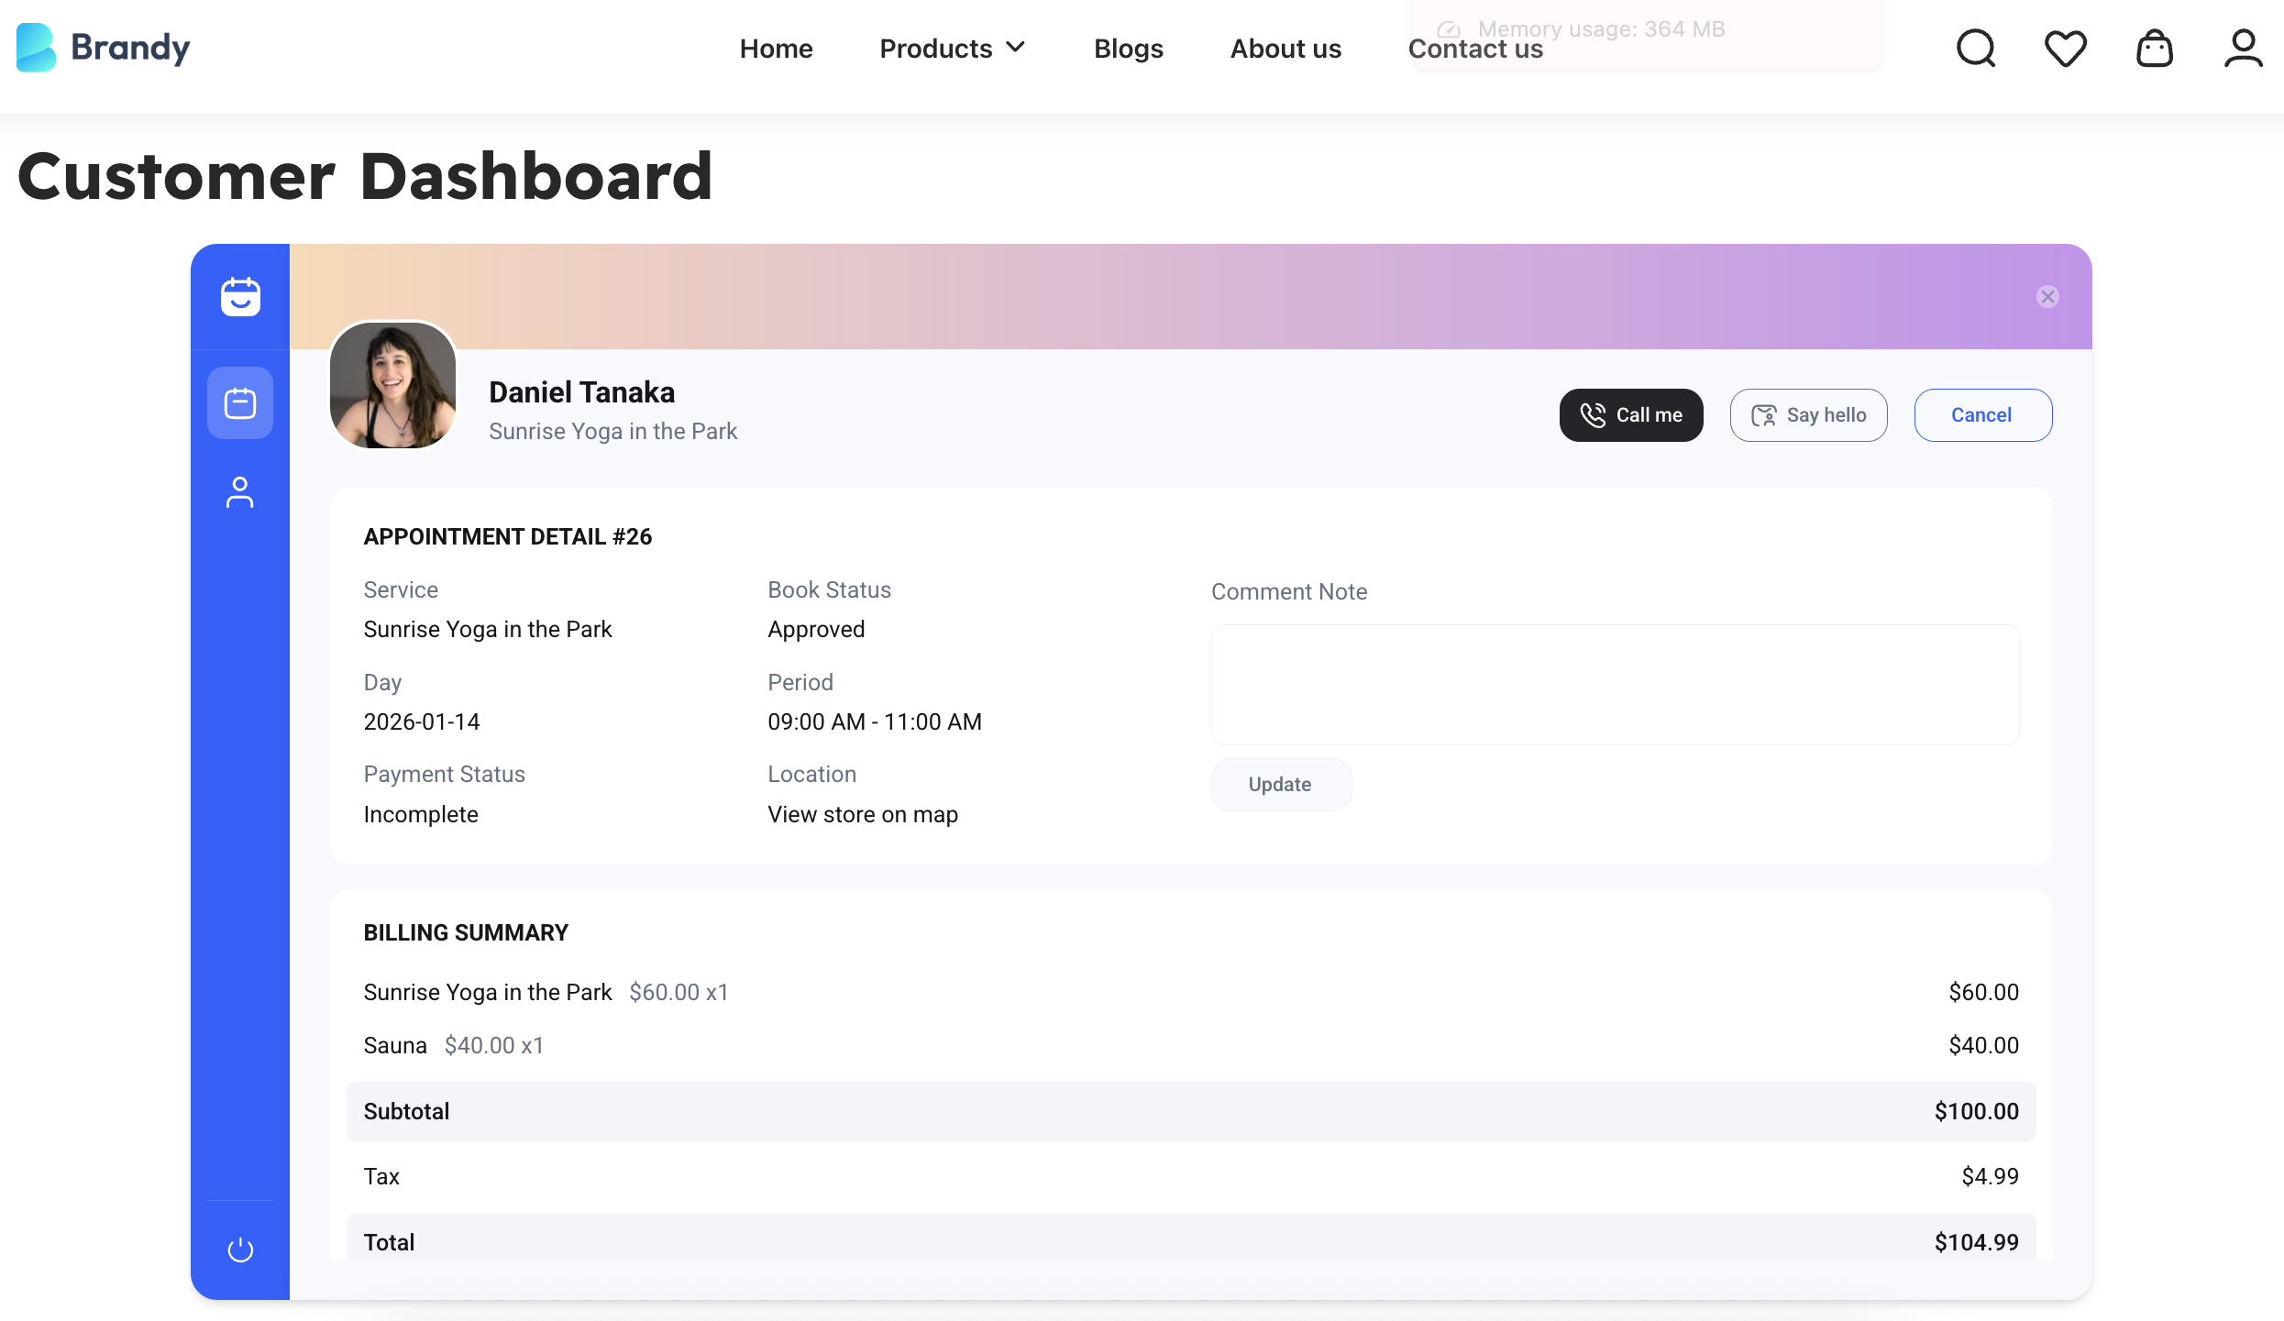This screenshot has width=2284, height=1321.
Task: Click the user account icon in header
Action: tap(2243, 49)
